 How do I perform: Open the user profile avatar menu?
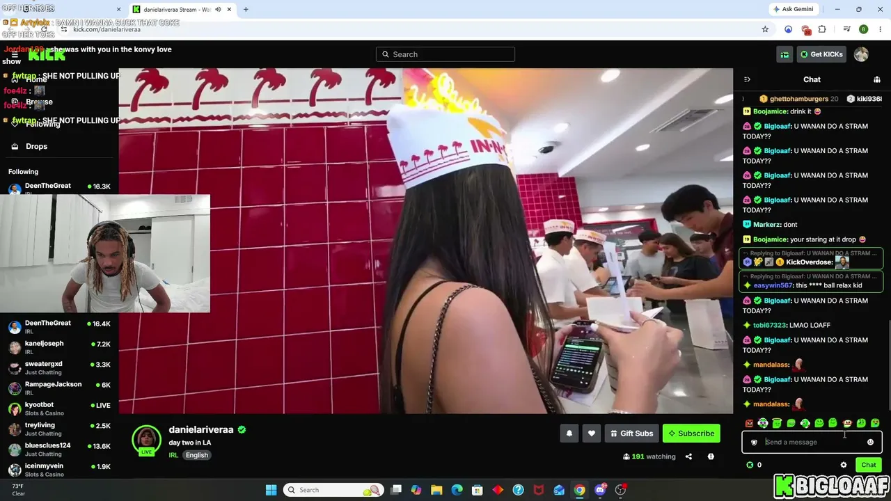[x=861, y=54]
